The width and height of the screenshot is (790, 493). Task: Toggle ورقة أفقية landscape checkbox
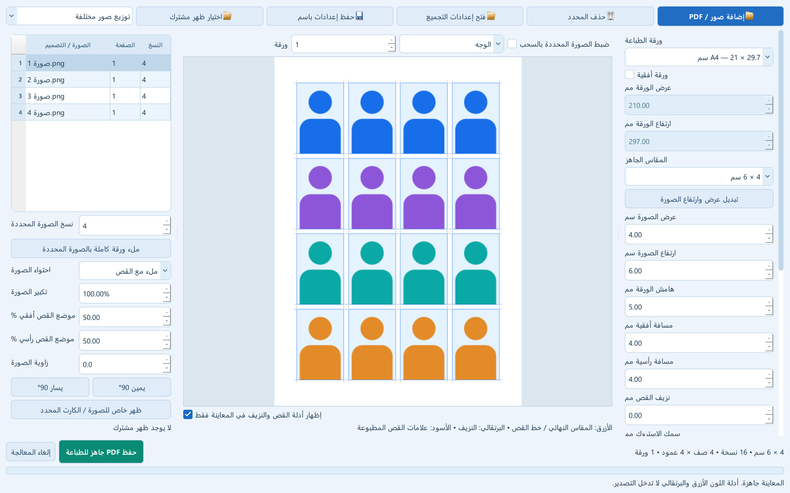(629, 74)
